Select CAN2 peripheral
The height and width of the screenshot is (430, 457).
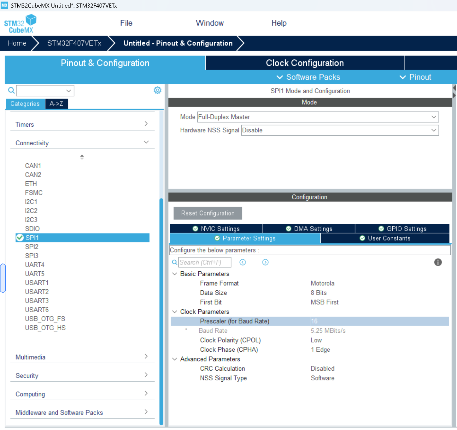coord(33,174)
